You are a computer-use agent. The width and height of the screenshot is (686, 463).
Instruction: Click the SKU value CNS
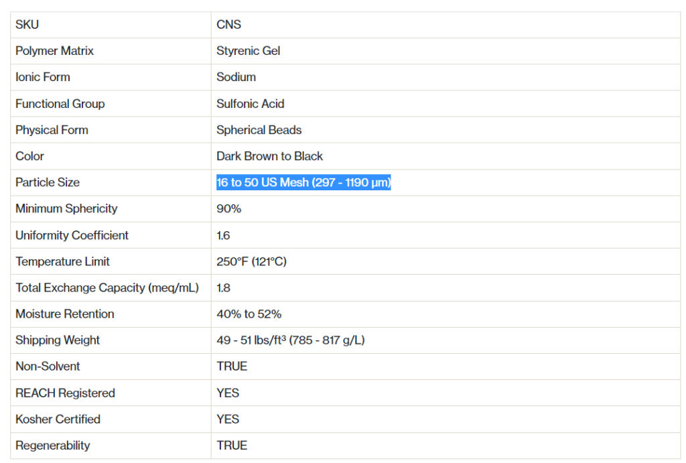(x=228, y=25)
